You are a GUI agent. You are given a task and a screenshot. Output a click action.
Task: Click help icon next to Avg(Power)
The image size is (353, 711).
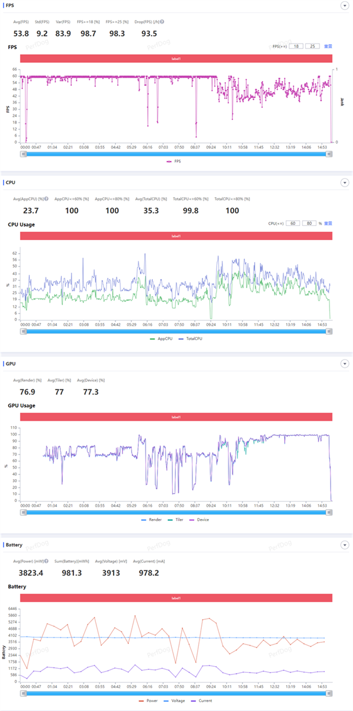click(46, 560)
